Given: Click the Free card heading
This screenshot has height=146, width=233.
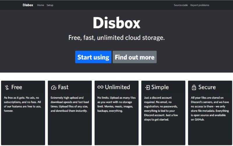Looking at the screenshot, I should 17,87.
